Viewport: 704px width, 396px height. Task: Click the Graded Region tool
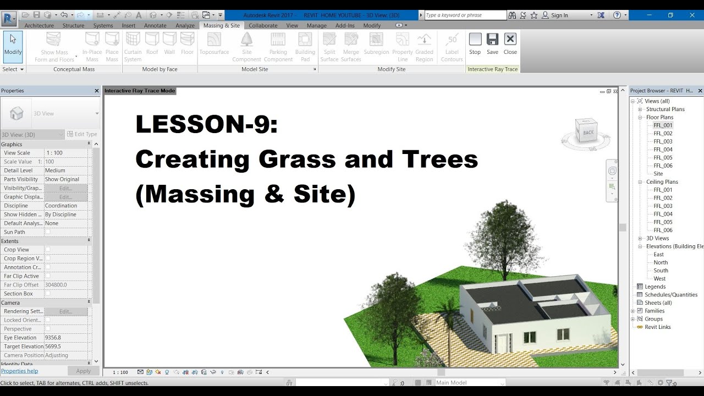tap(424, 47)
